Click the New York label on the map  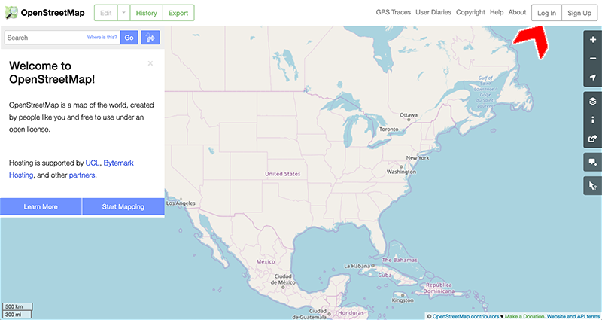418,158
